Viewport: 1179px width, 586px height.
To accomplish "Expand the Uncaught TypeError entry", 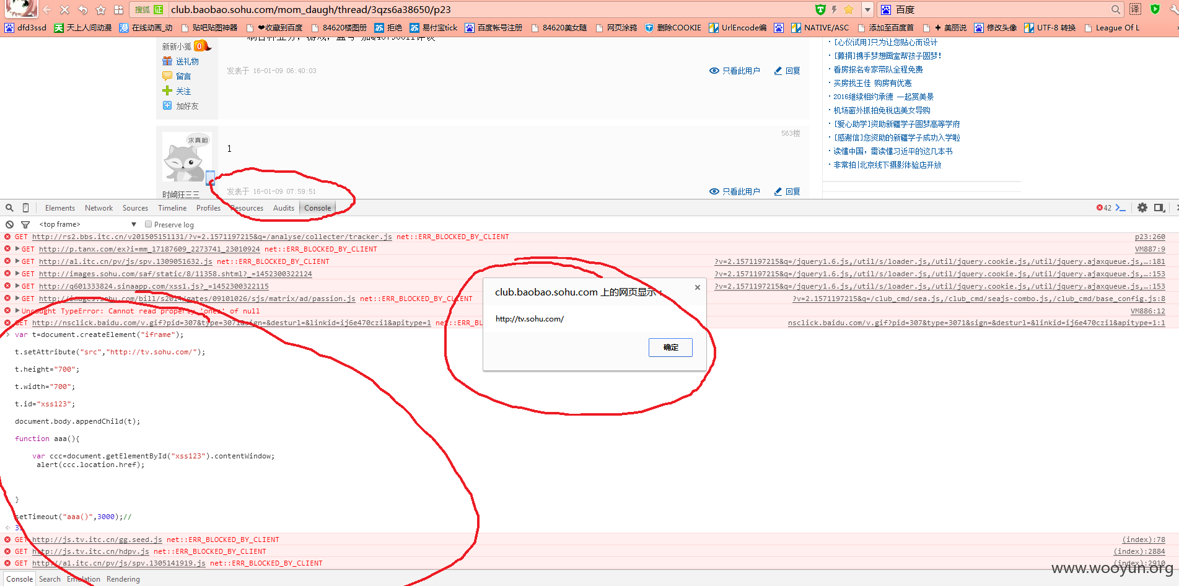I will [17, 311].
